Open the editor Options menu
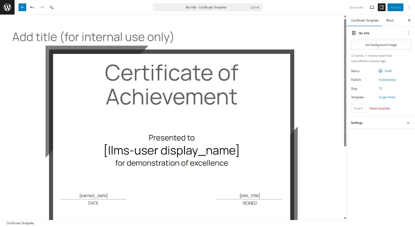Viewport: 415px width, 226px height. (409, 7)
